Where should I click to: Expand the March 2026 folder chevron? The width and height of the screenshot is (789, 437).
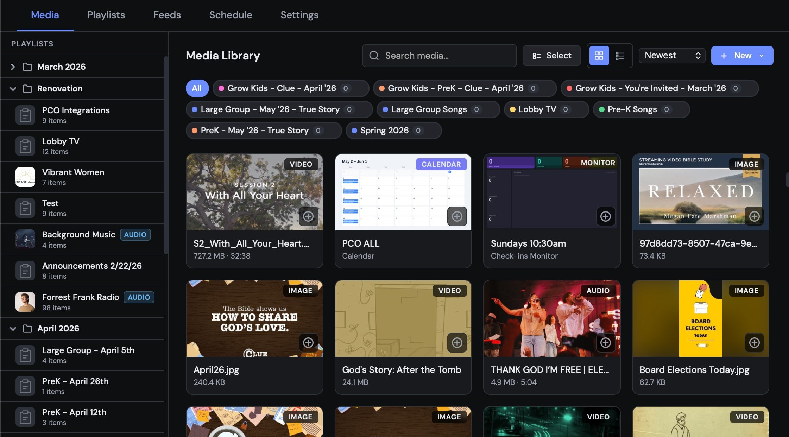13,67
